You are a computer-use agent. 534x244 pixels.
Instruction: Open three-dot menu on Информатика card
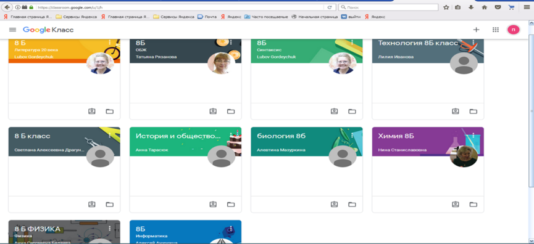pos(231,229)
